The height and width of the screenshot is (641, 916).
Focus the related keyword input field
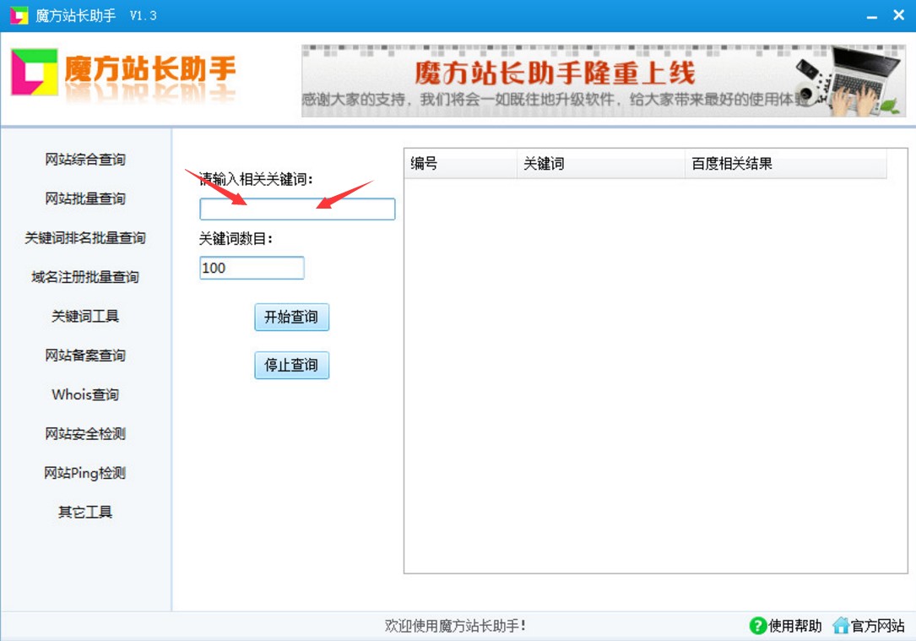(297, 209)
